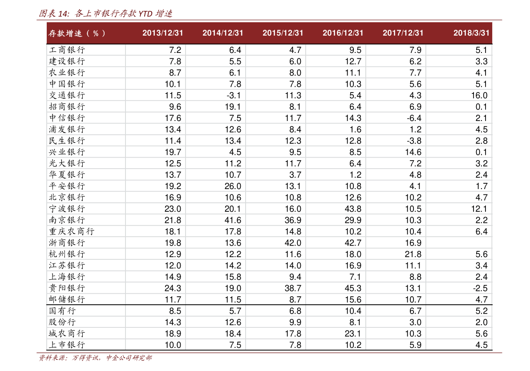Screen dimensions: 530x371
Task: Click 浙商银行 2015 value 42.0
Action: point(293,243)
